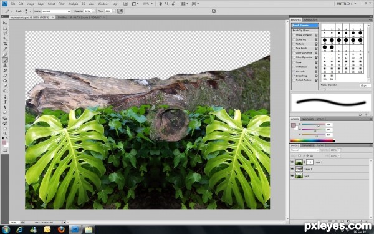Click the lock icon beside Scattering

(316, 39)
